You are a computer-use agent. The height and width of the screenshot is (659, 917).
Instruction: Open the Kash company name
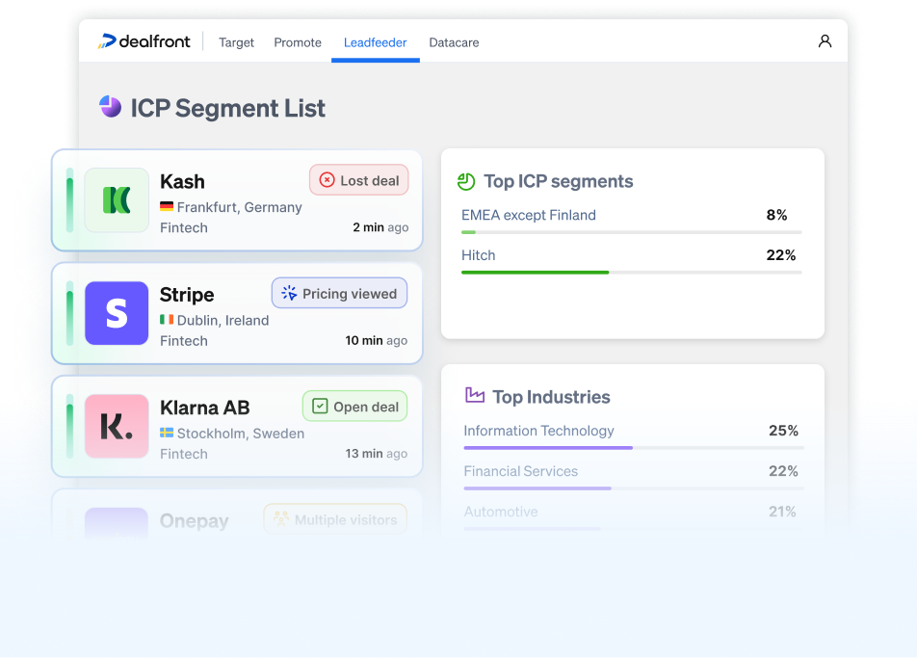click(182, 181)
